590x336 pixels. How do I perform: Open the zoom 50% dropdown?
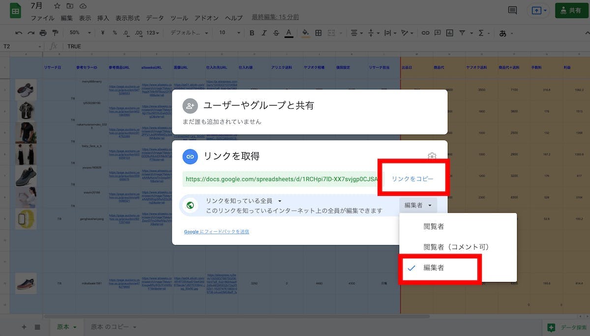80,33
